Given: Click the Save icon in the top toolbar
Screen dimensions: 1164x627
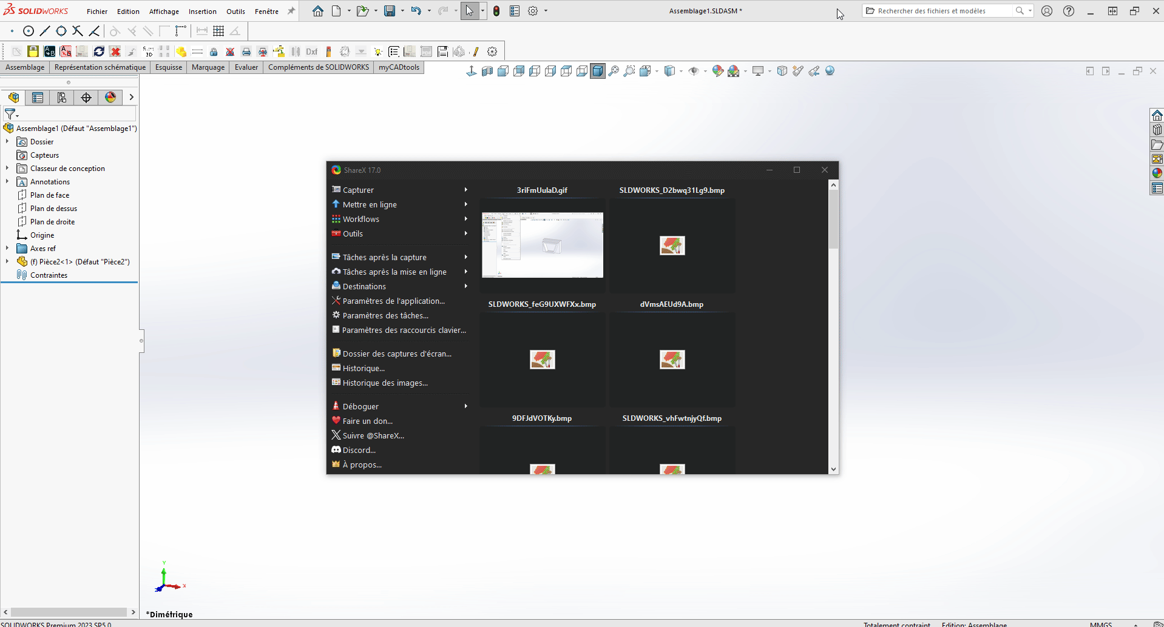Looking at the screenshot, I should pyautogui.click(x=390, y=11).
